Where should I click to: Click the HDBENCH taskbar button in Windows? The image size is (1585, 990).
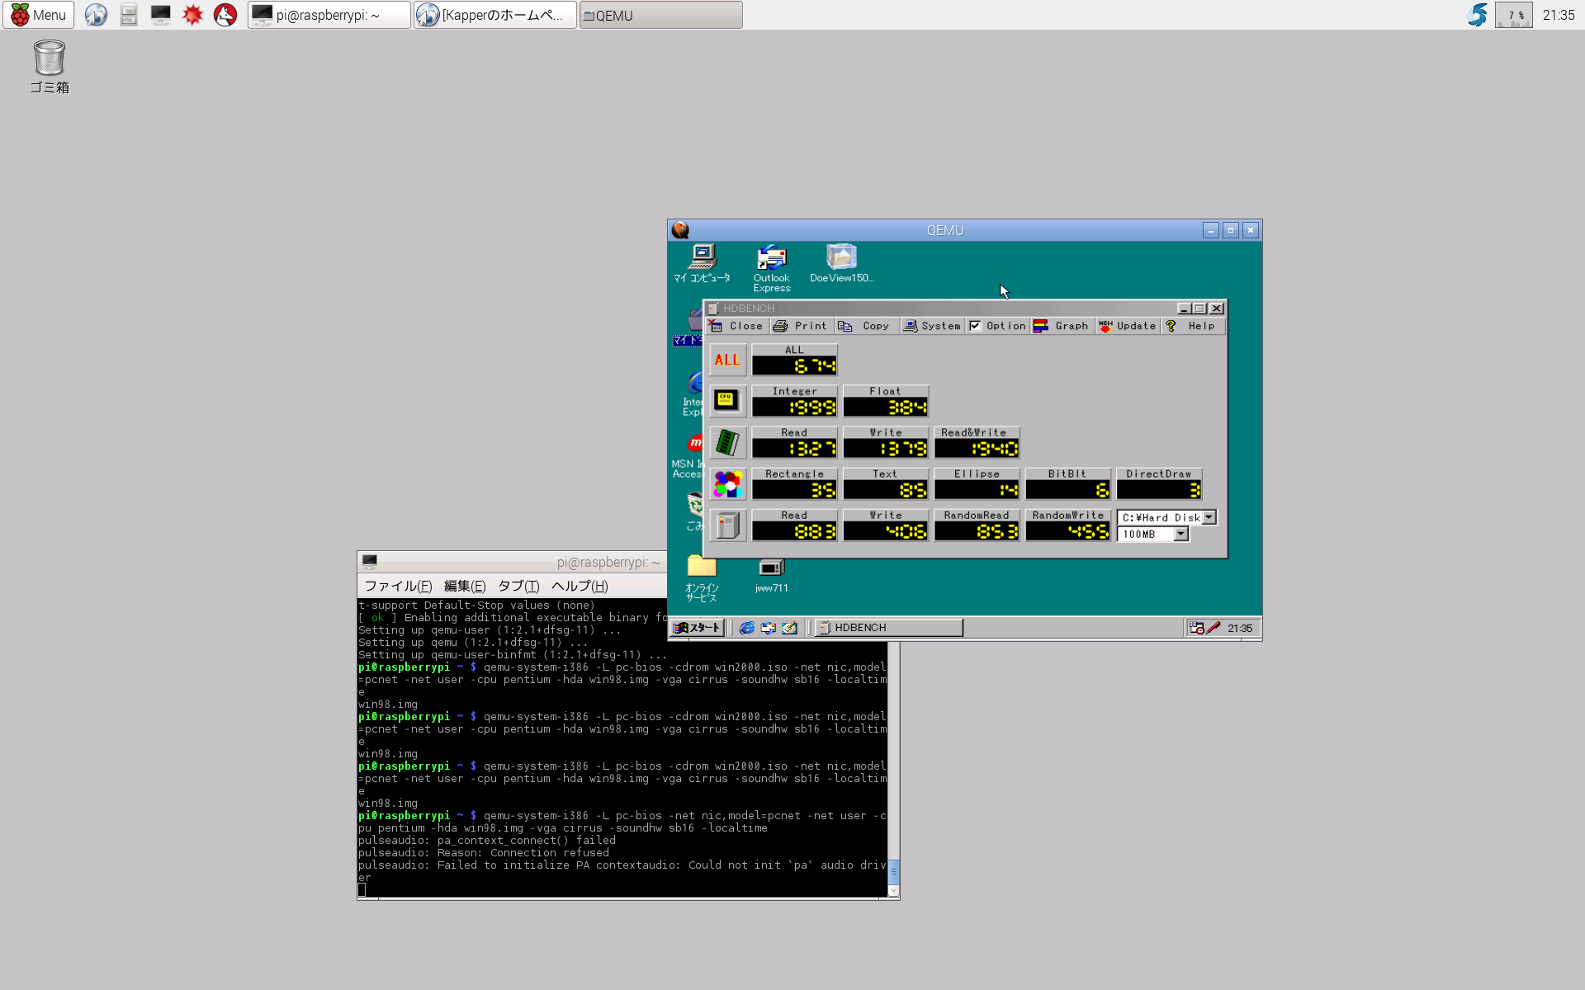pos(889,628)
